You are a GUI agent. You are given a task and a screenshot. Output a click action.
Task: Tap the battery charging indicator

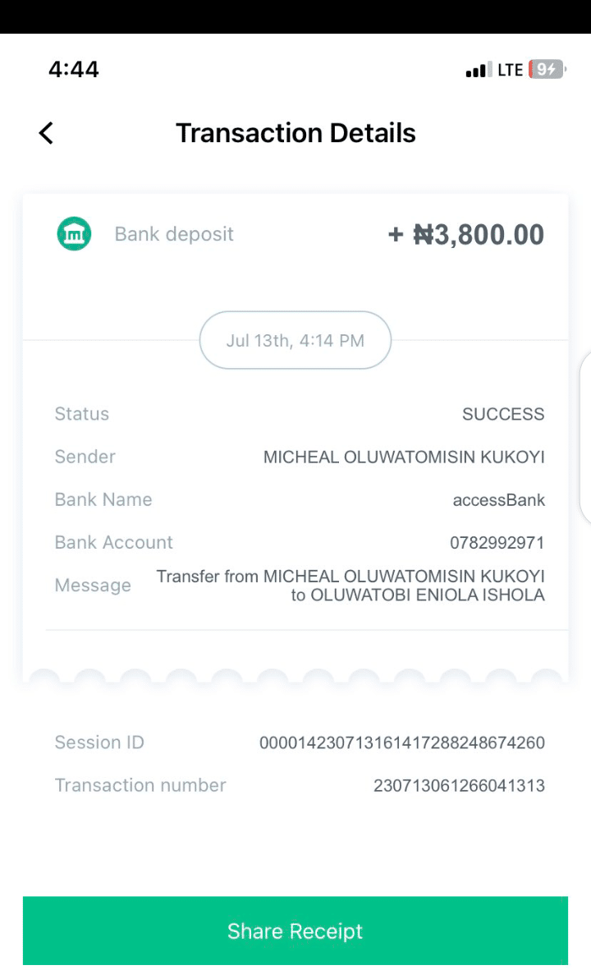point(546,70)
